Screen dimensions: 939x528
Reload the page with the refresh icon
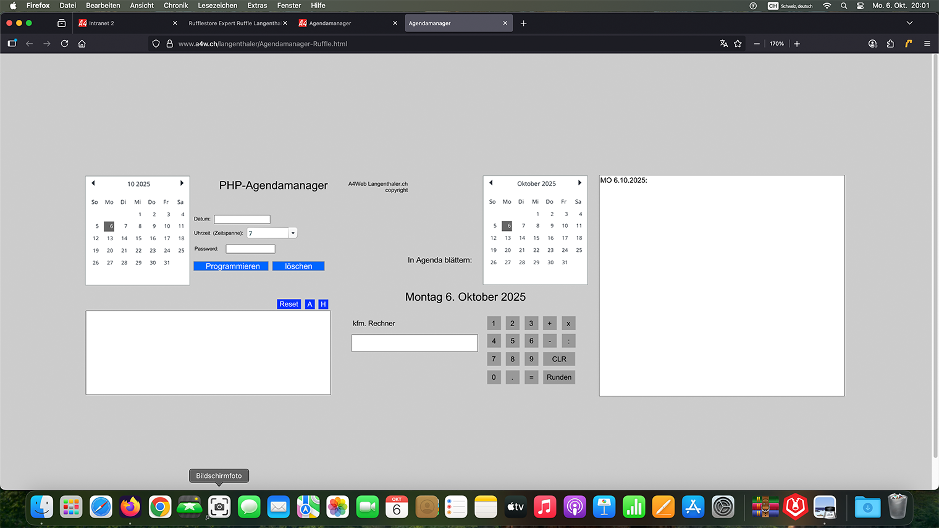pos(64,44)
